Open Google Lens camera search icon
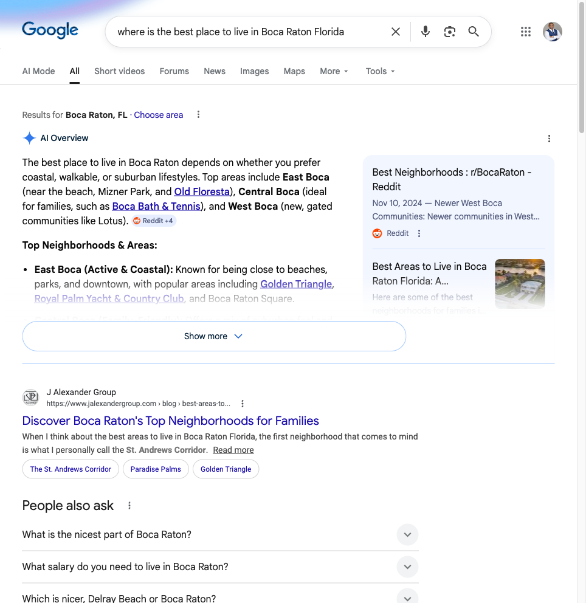Screen dimensions: 586x603 [x=449, y=31]
